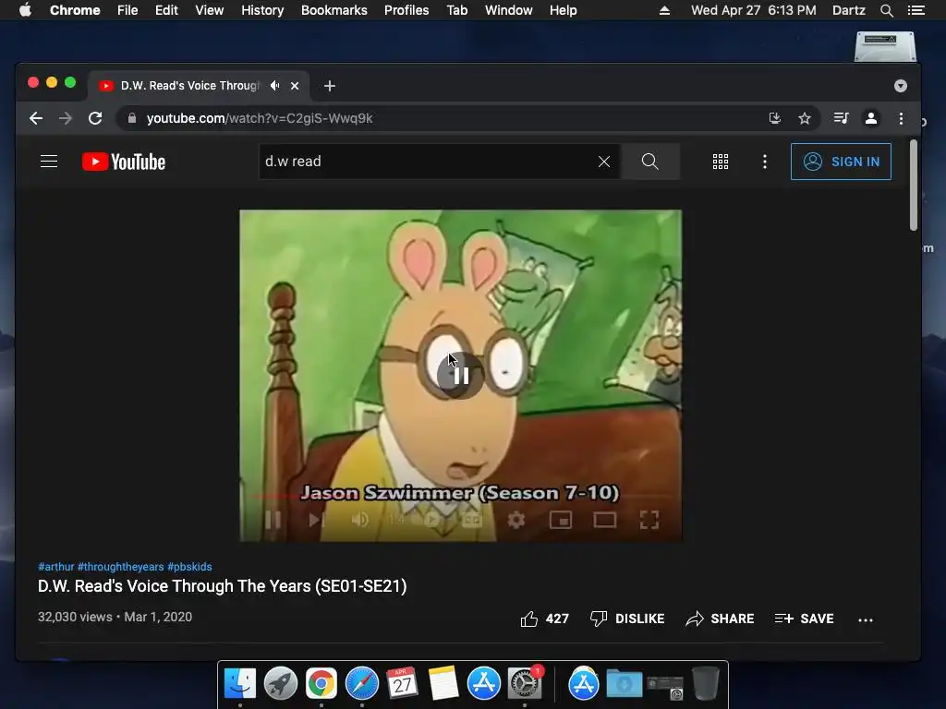
Task: Save the video to a playlist
Action: coord(805,619)
